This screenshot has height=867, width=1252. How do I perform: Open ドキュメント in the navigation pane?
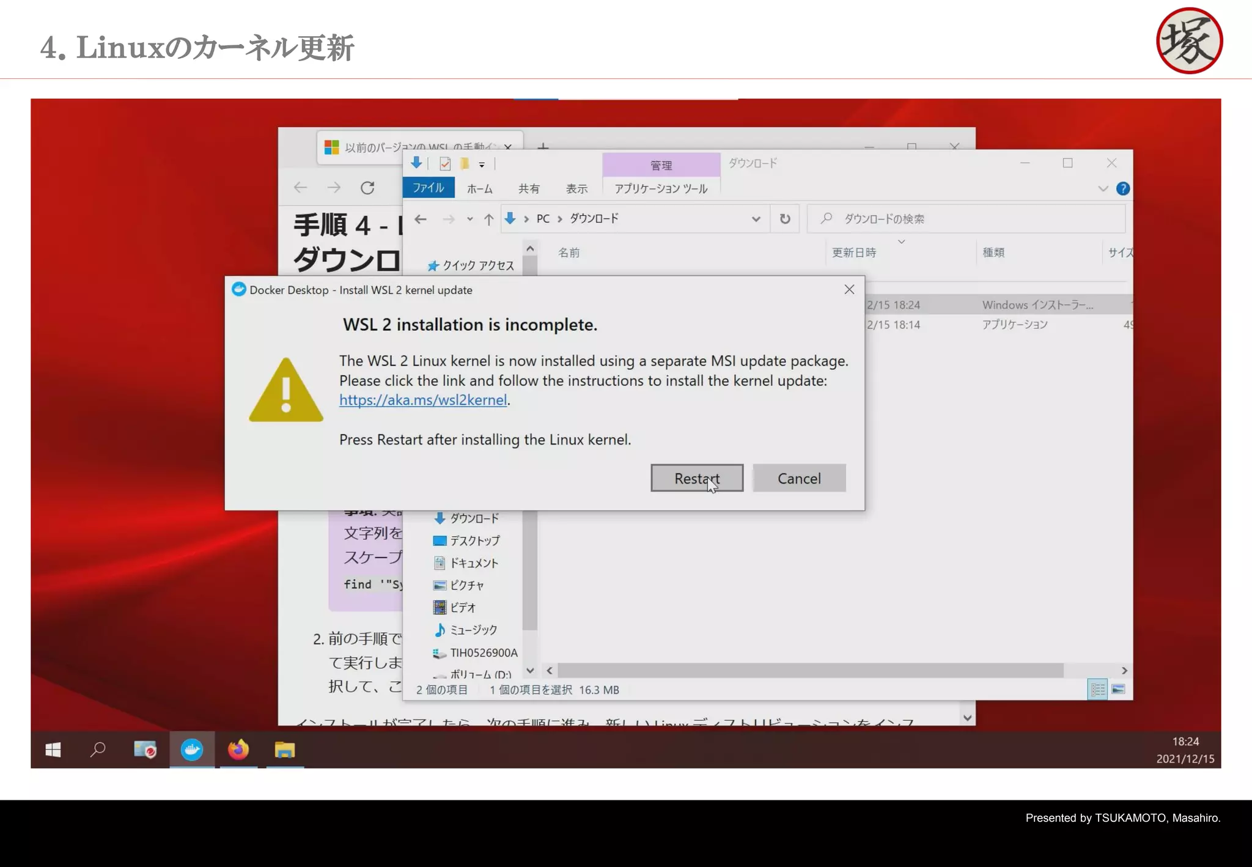coord(466,563)
